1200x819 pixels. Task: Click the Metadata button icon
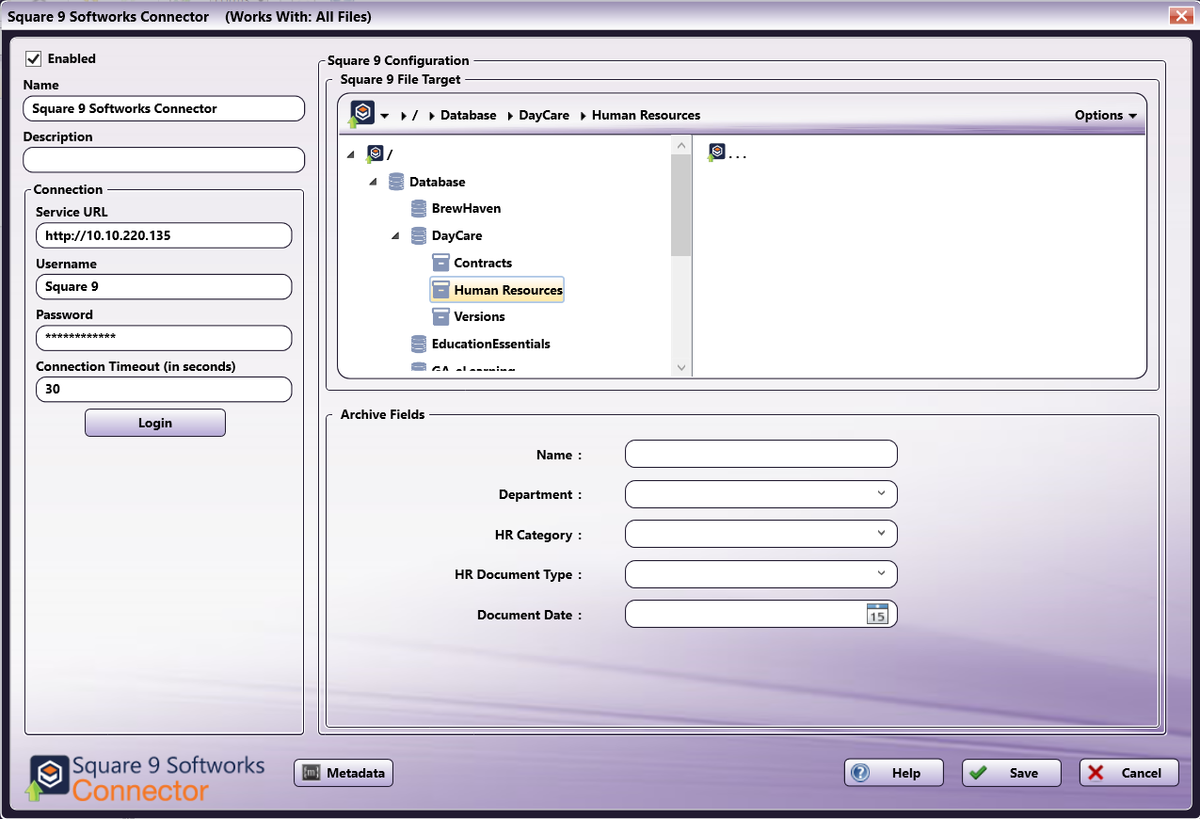pyautogui.click(x=311, y=773)
